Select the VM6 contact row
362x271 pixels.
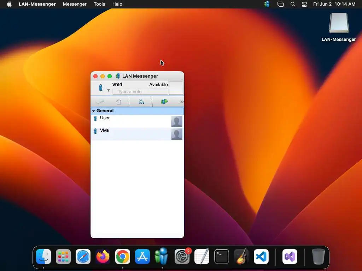click(138, 134)
